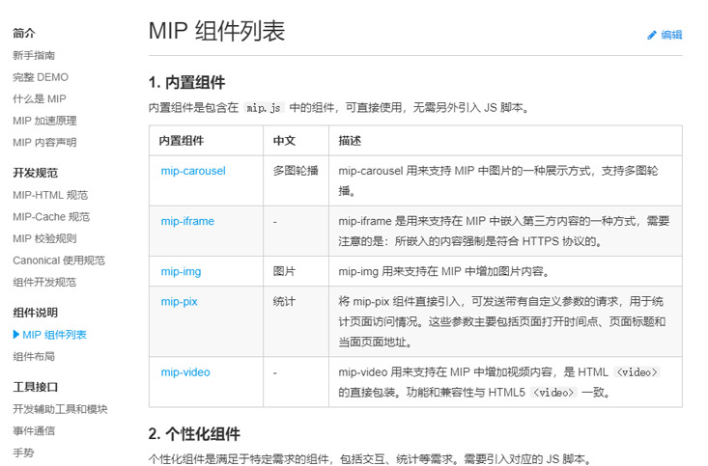
Task: Click the mip-pix description paragraph
Action: pos(501,321)
